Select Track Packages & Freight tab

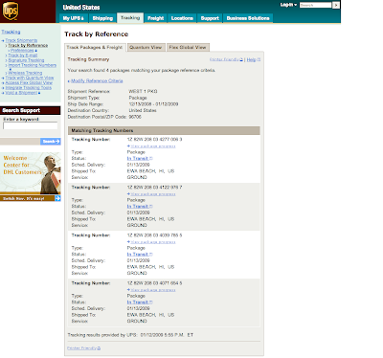click(x=95, y=47)
